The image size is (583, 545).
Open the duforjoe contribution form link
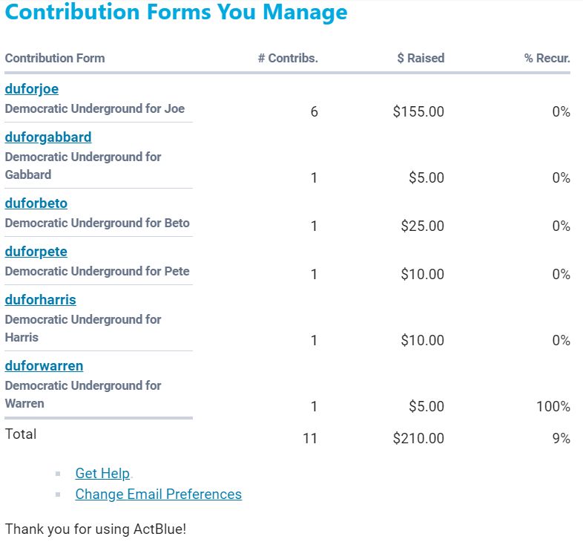pos(32,89)
